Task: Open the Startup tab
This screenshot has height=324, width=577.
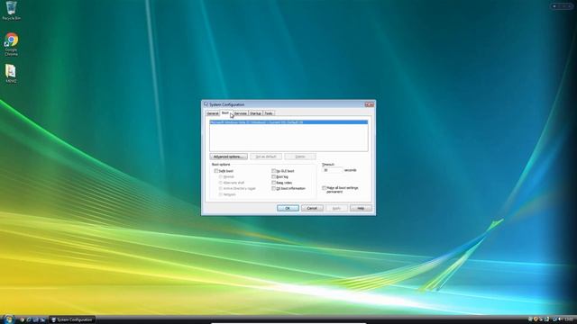Action: pos(255,113)
